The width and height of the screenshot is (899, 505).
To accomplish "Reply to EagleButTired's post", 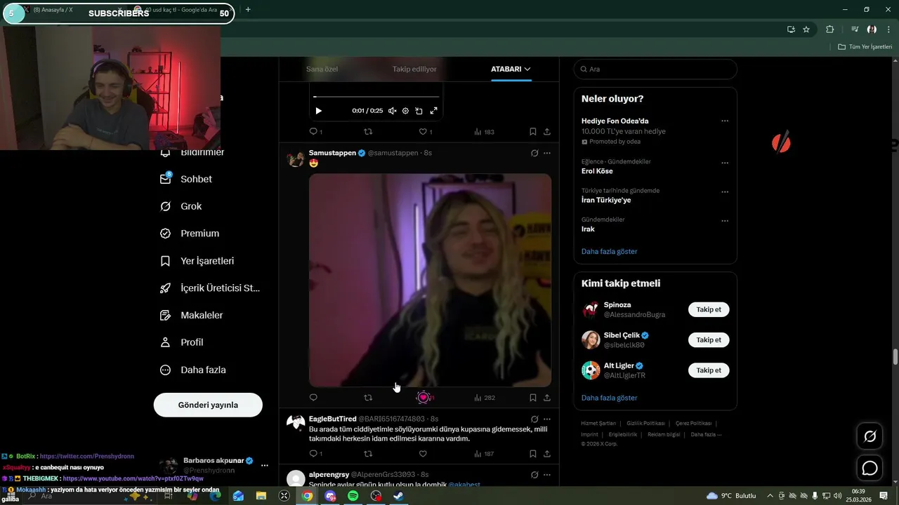I will 316,454.
